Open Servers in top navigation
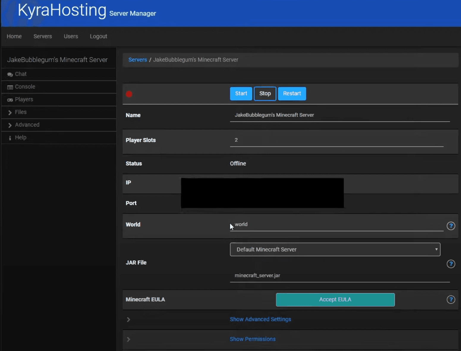Screen dimensions: 461x351 pos(43,36)
